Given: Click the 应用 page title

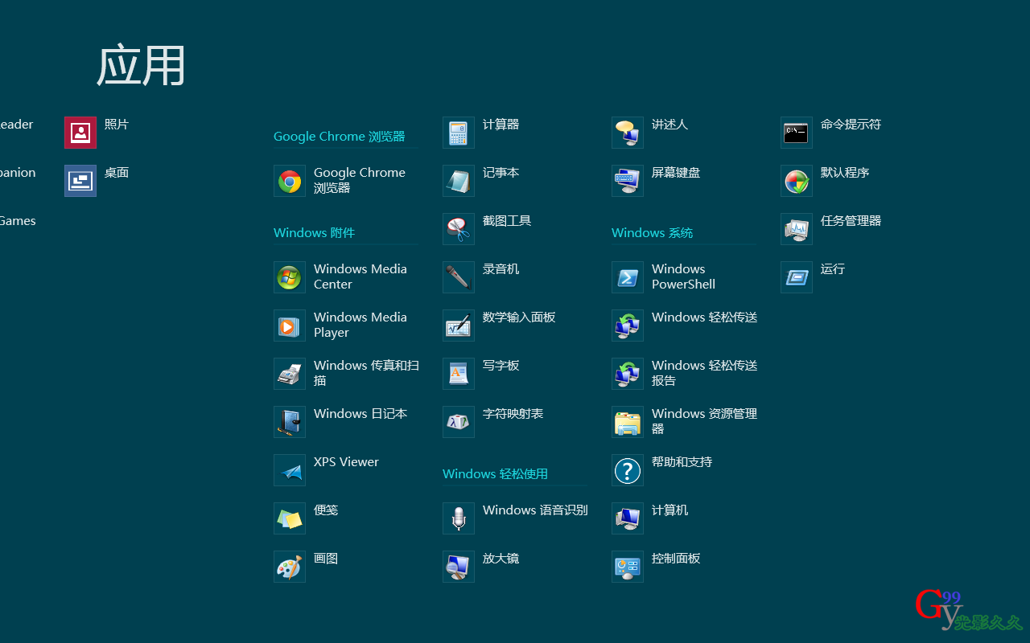Looking at the screenshot, I should (142, 65).
